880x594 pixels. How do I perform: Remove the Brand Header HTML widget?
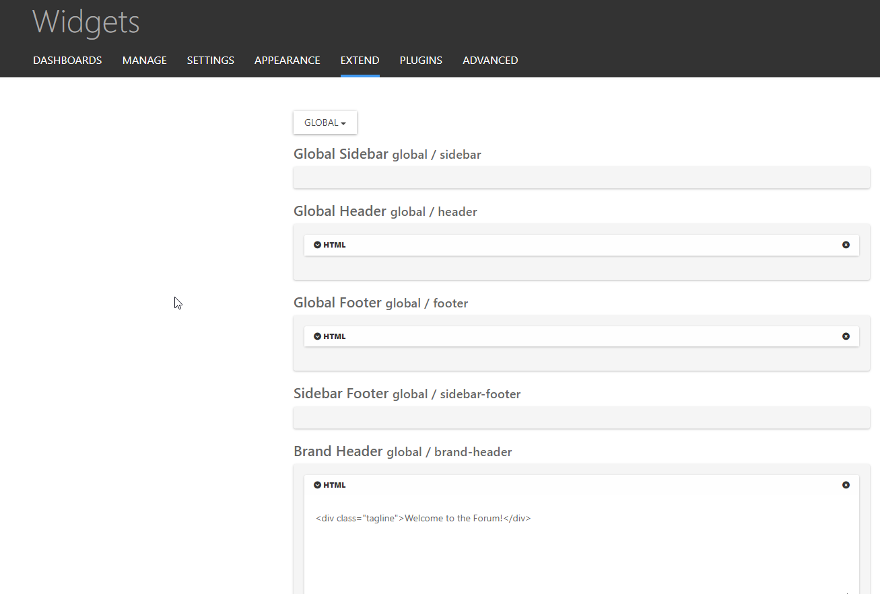coord(846,485)
